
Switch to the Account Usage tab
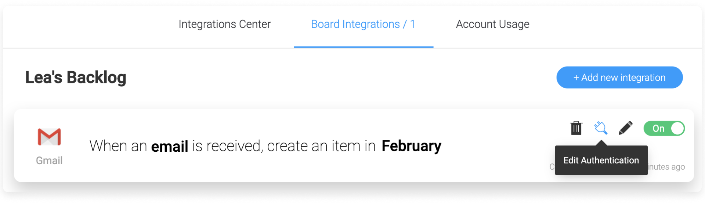pyautogui.click(x=492, y=24)
